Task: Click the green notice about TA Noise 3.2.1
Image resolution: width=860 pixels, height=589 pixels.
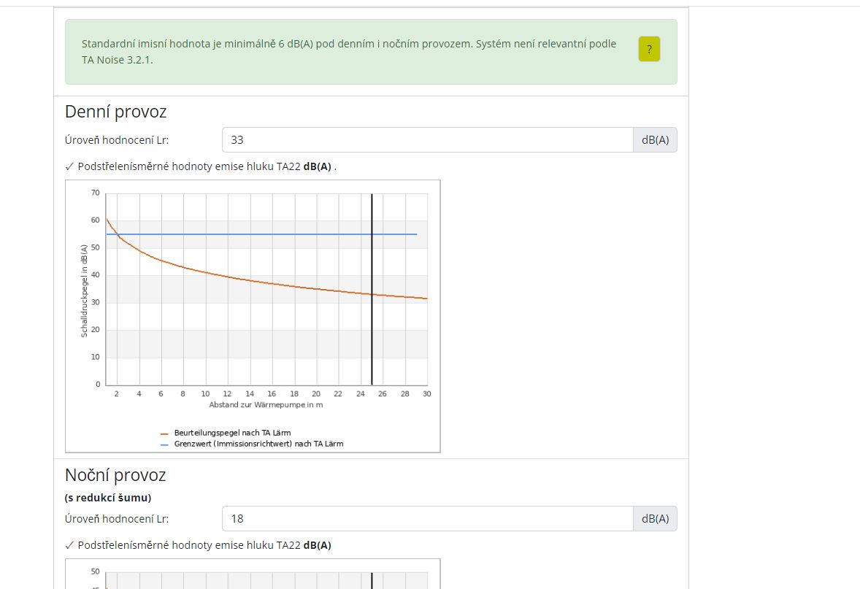Action: [x=350, y=51]
